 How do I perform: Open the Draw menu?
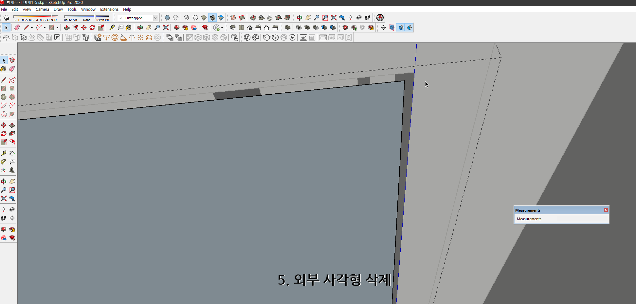pos(58,9)
